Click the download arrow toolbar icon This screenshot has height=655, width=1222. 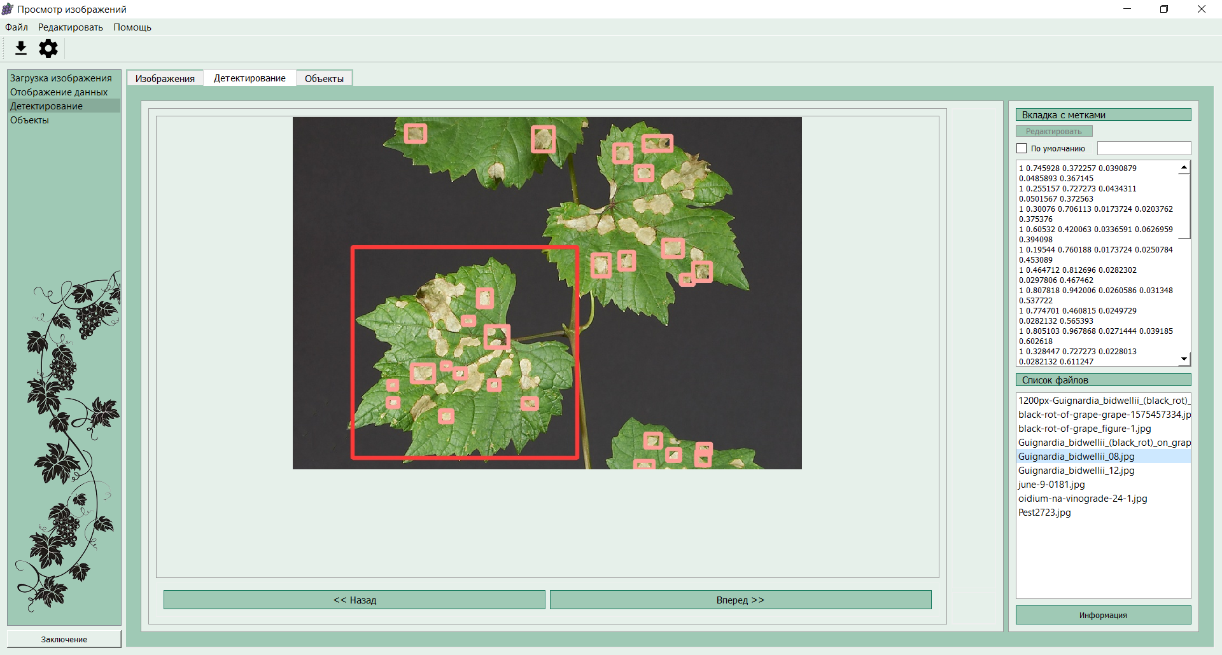pyautogui.click(x=21, y=48)
